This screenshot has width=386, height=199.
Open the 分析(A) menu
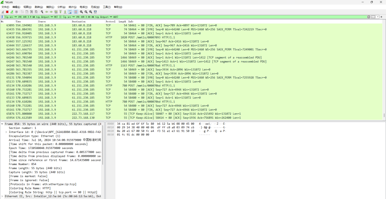pyautogui.click(x=61, y=7)
